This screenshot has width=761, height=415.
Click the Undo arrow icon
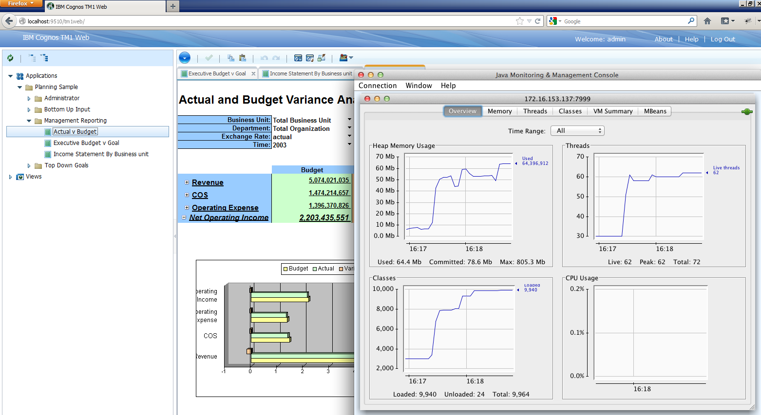tap(264, 58)
